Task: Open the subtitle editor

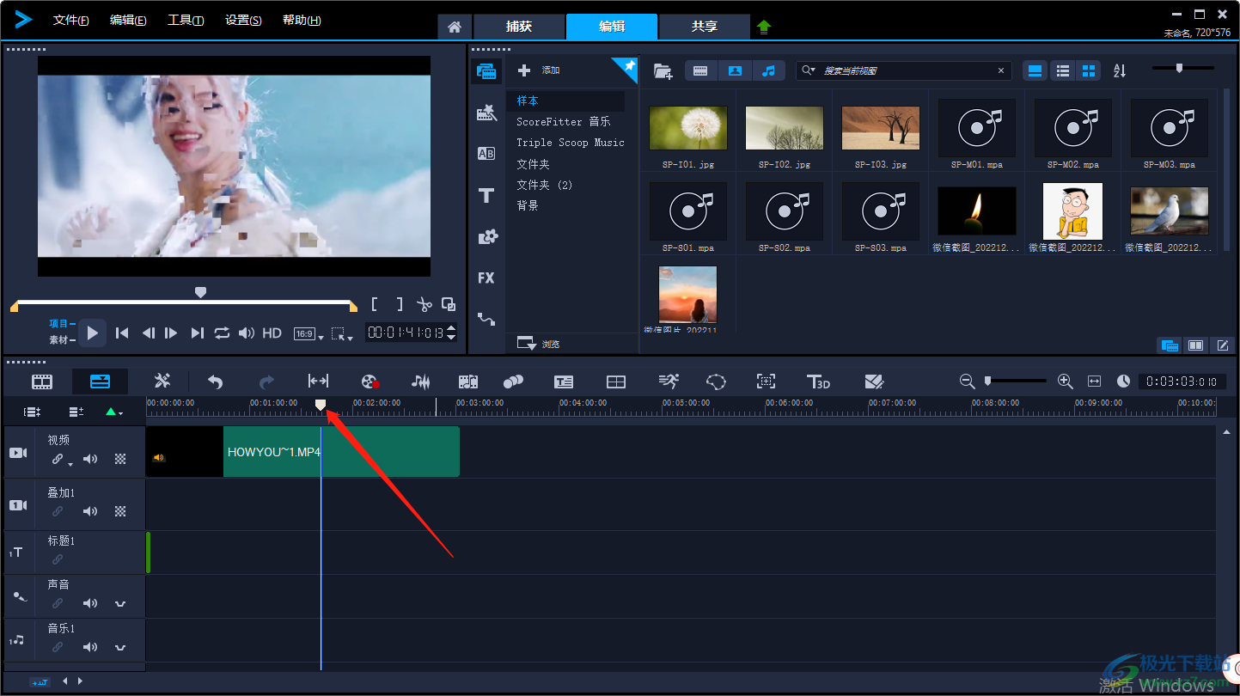Action: 564,382
